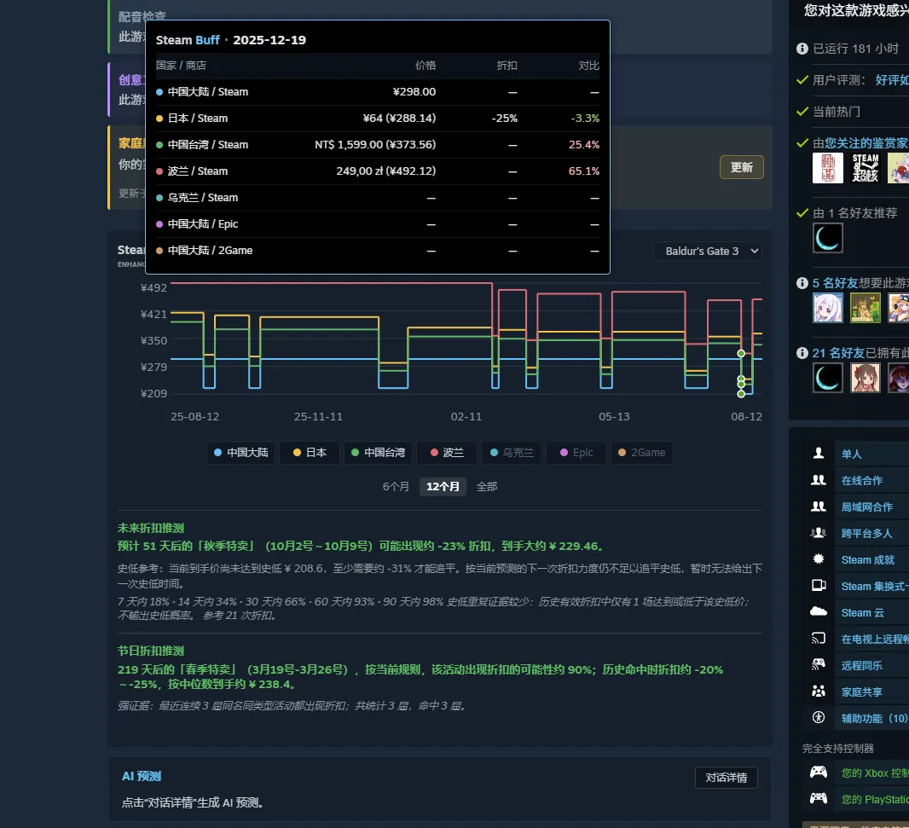This screenshot has height=828, width=909.
Task: Open the 在线合作 link
Action: (x=861, y=480)
